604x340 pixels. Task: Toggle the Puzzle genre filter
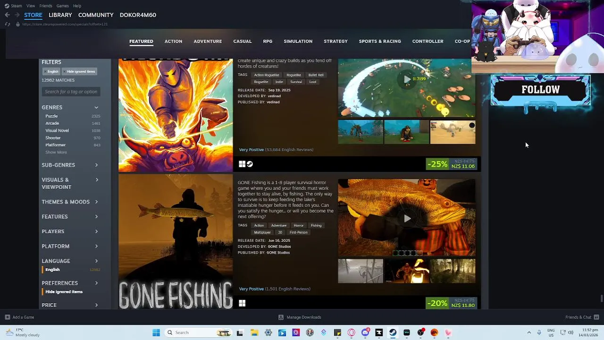point(73,116)
